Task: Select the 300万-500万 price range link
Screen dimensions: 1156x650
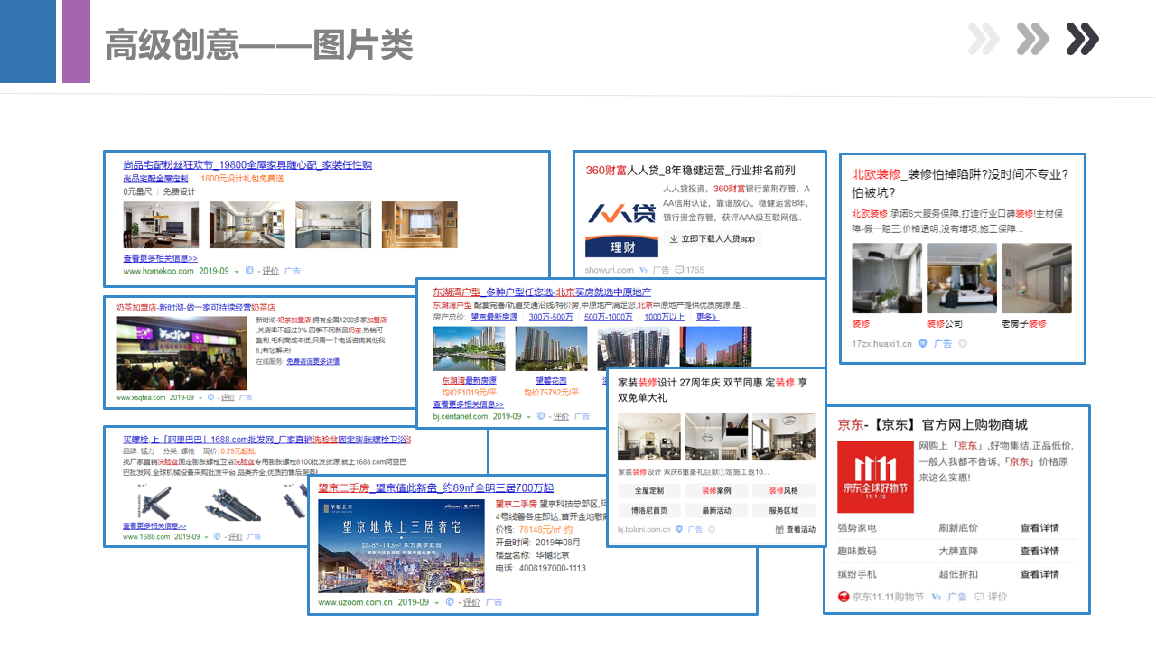Action: tap(551, 317)
